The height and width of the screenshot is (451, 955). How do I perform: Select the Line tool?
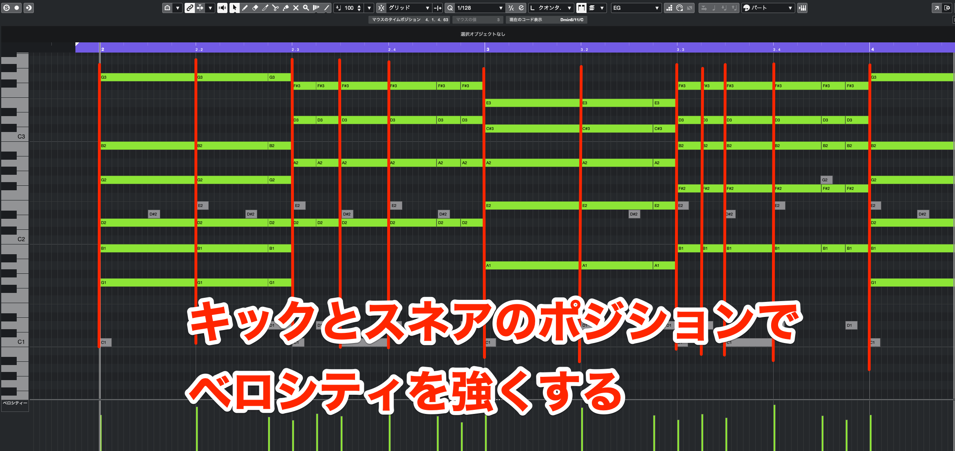(326, 8)
